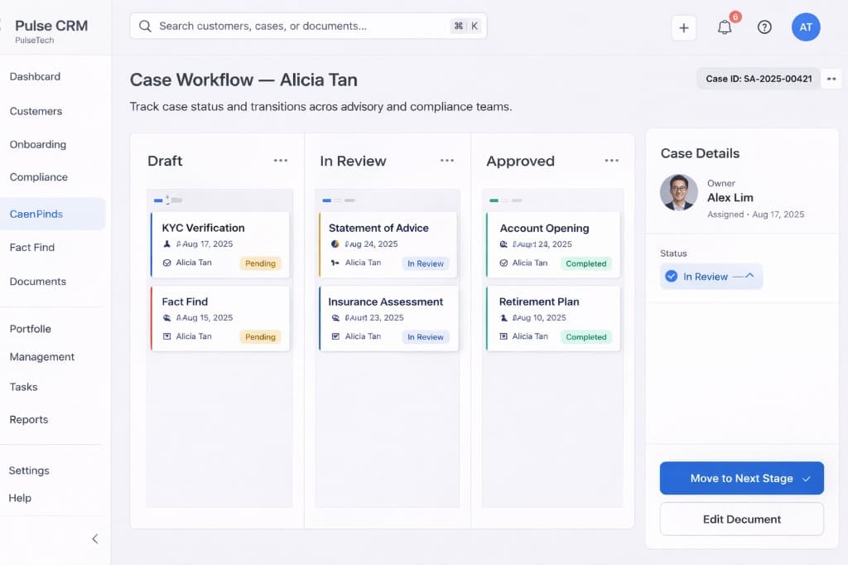
Task: Collapse the sidebar with the bottom chevron
Action: [x=94, y=538]
